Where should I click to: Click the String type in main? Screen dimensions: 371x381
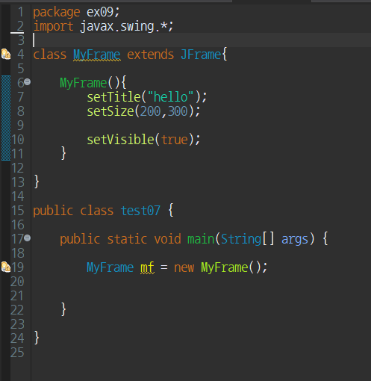[x=241, y=239]
